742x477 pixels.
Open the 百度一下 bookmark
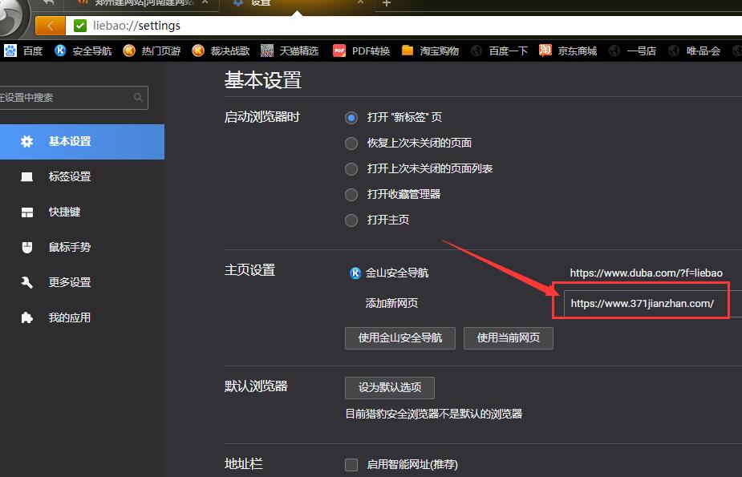click(x=499, y=51)
